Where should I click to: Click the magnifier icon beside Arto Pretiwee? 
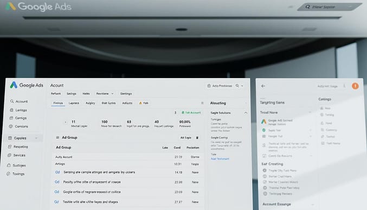pyautogui.click(x=237, y=86)
